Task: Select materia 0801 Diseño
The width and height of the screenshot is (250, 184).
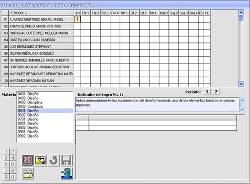Action: (x=45, y=123)
